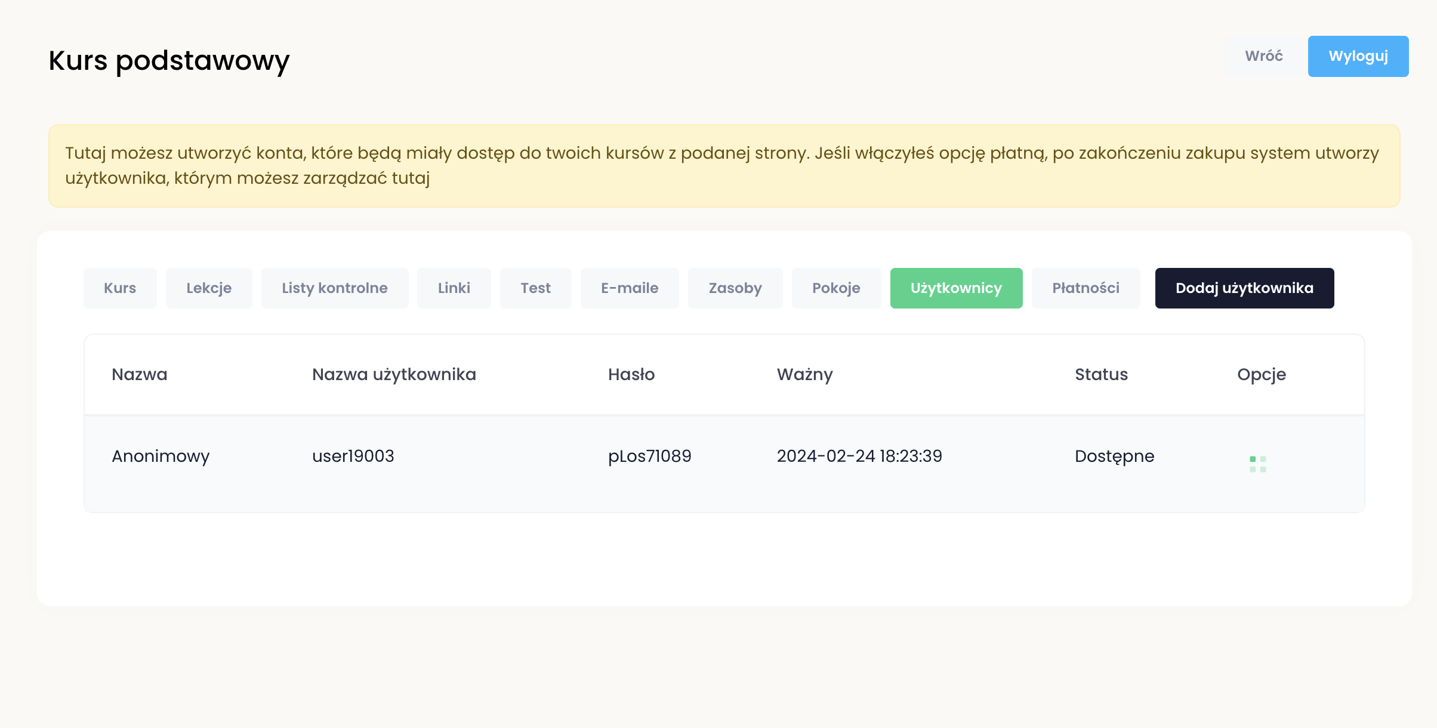
Task: Select the Zasoby tab
Action: coord(735,288)
